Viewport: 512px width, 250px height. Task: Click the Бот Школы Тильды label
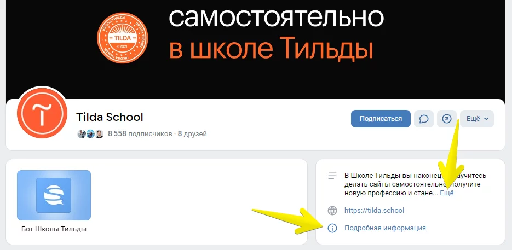coord(54,229)
